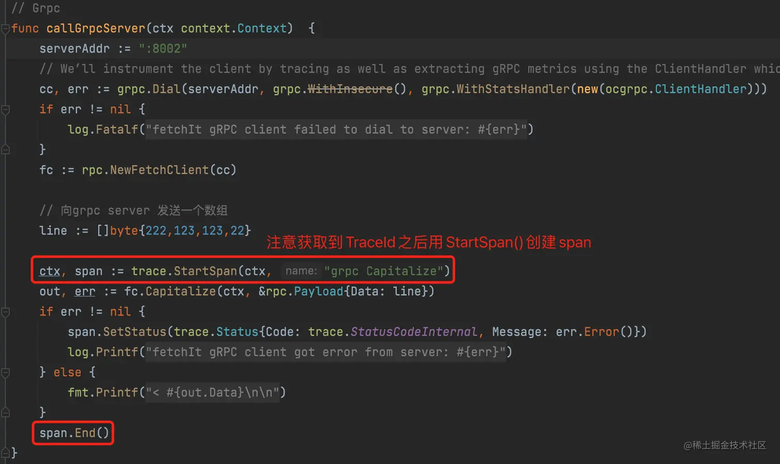The width and height of the screenshot is (780, 464).
Task: Click the "We'll instrument the client" comment
Action: 410,69
